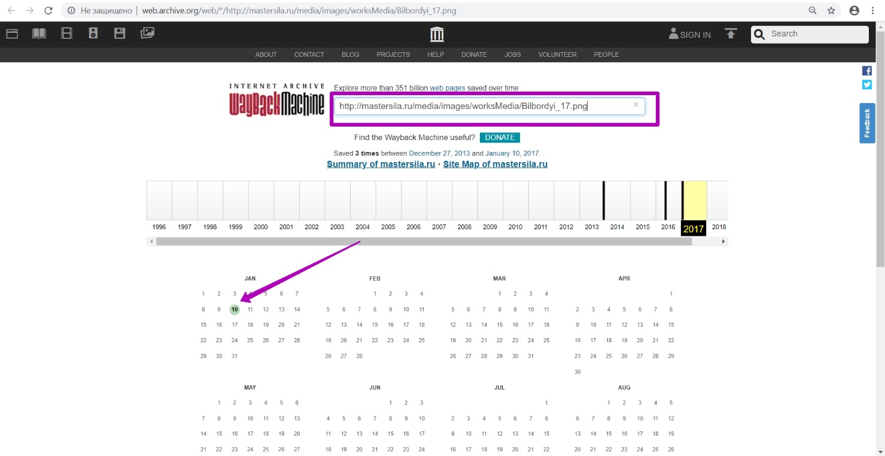Click the 'Saved 3 times' text
Screen dimensions: 885x456
356,153
